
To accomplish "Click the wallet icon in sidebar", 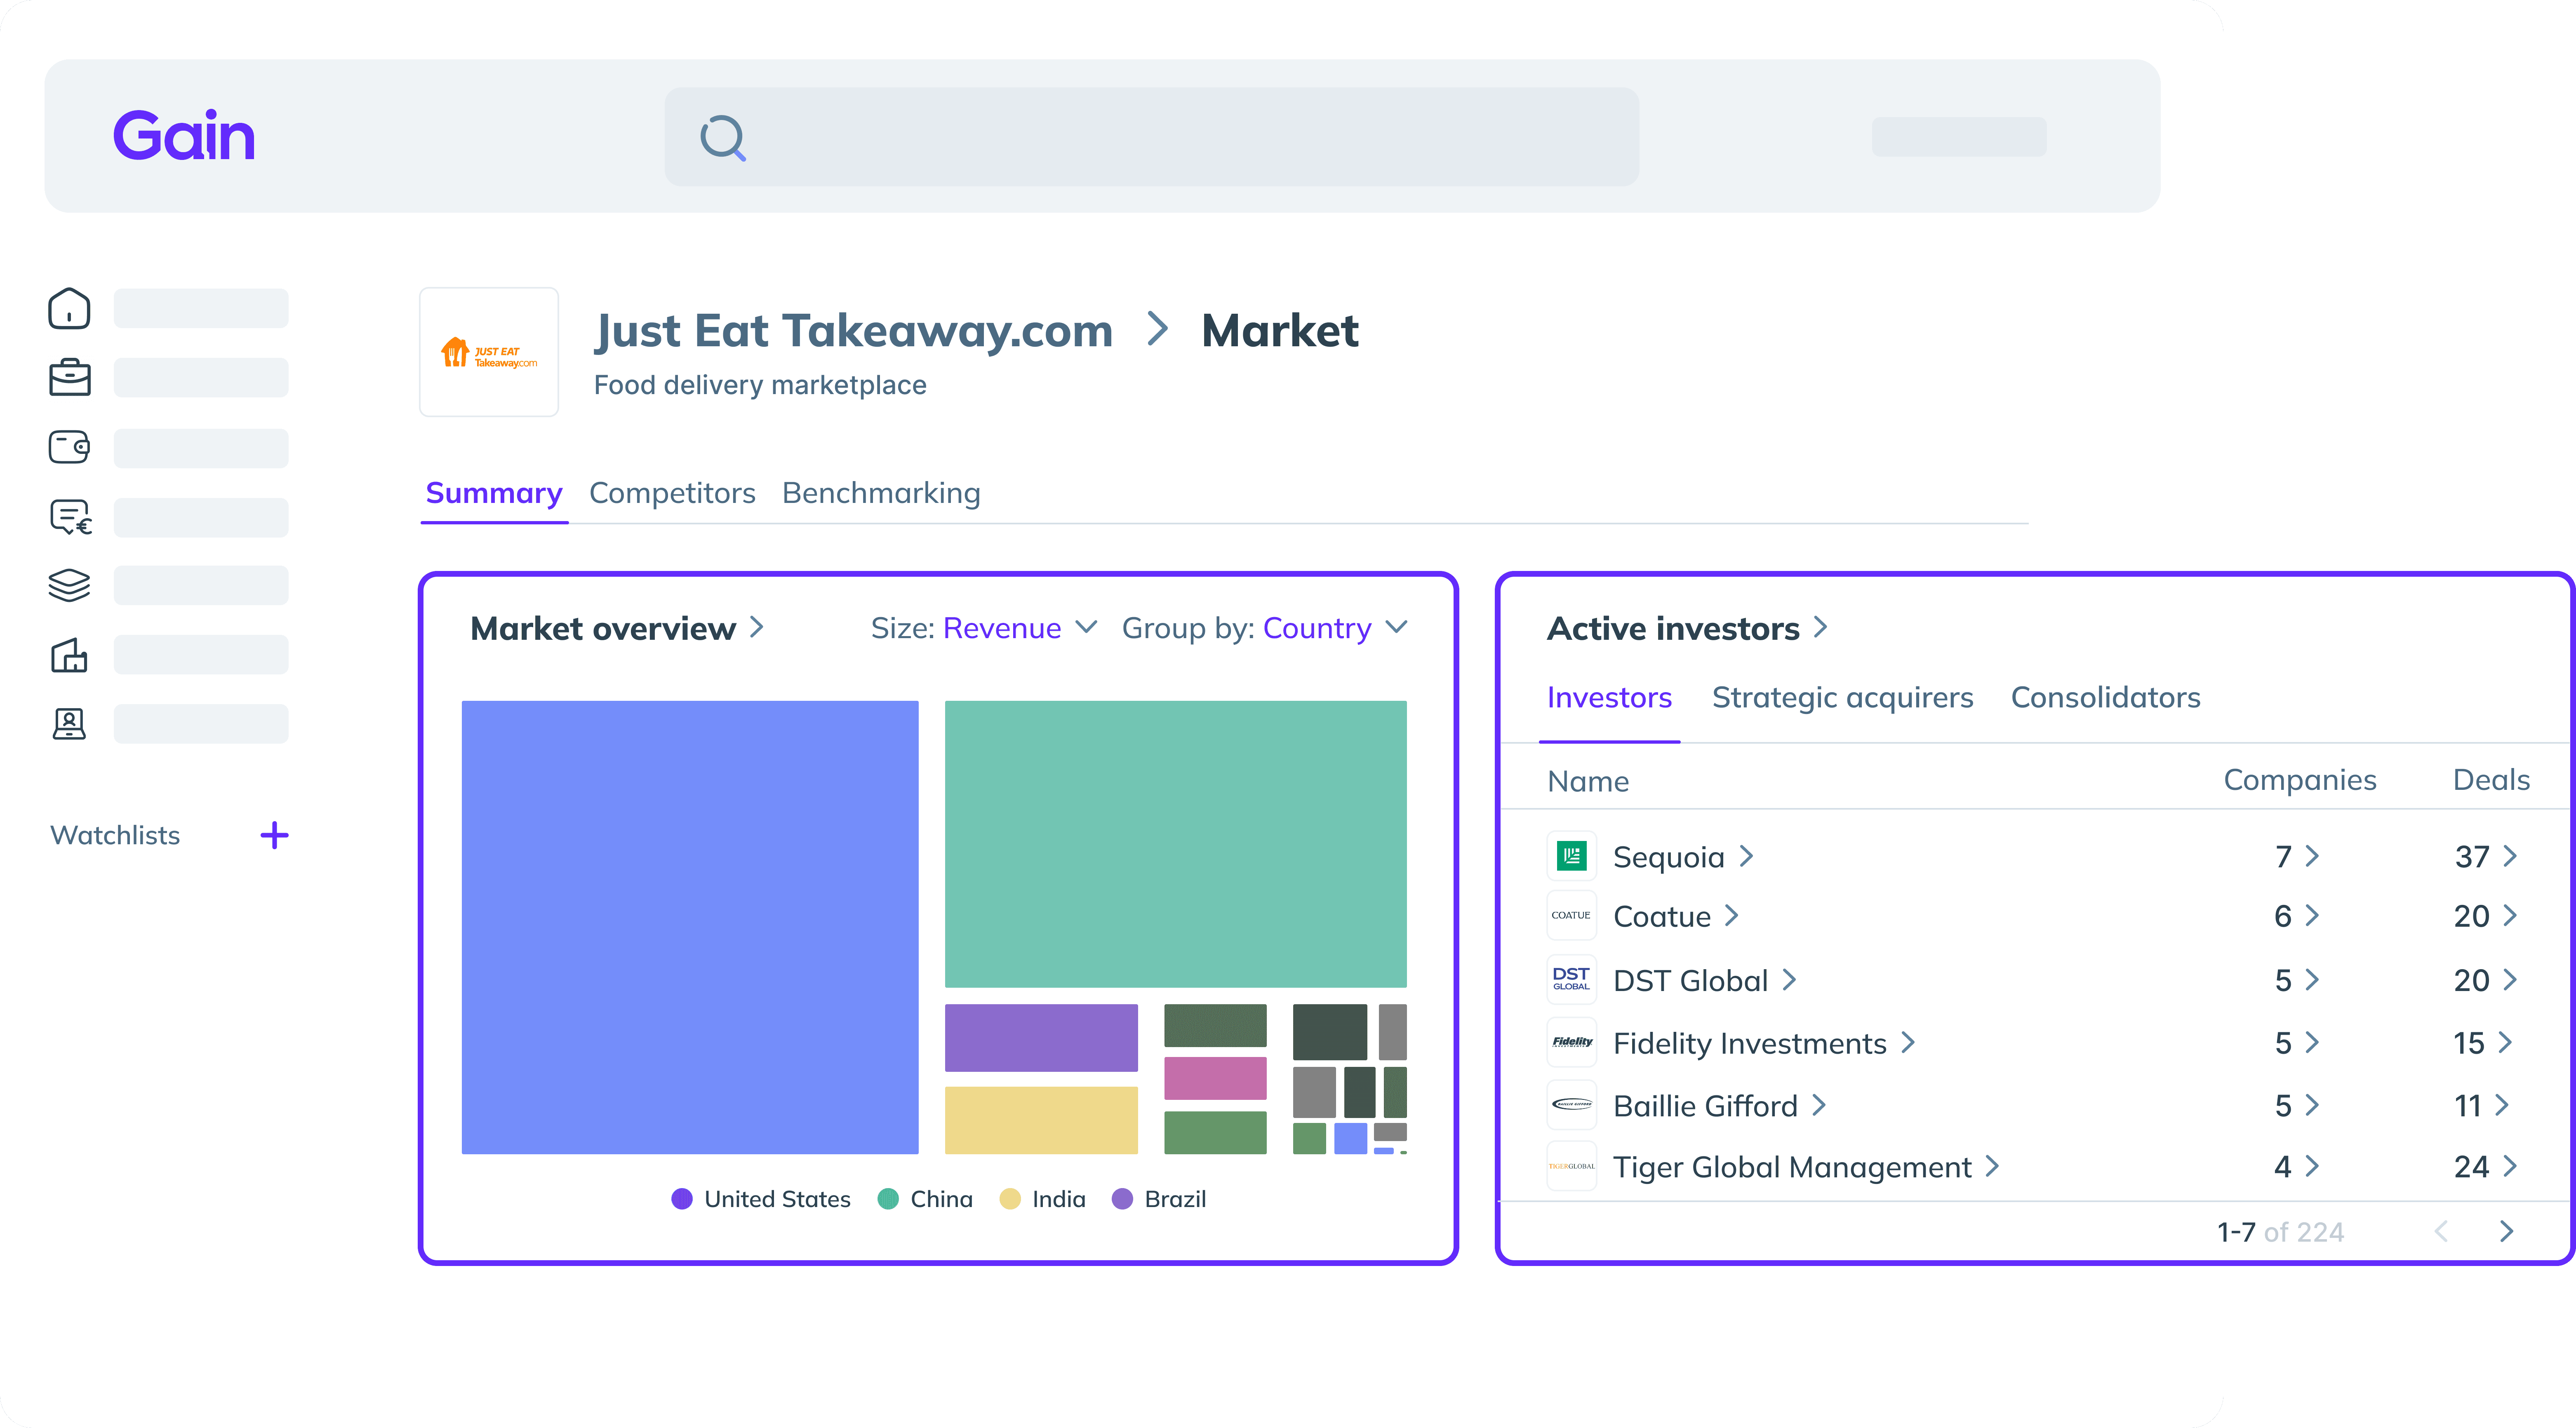I will point(69,447).
